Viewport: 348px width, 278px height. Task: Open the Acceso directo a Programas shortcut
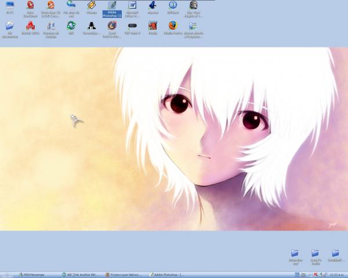click(194, 30)
